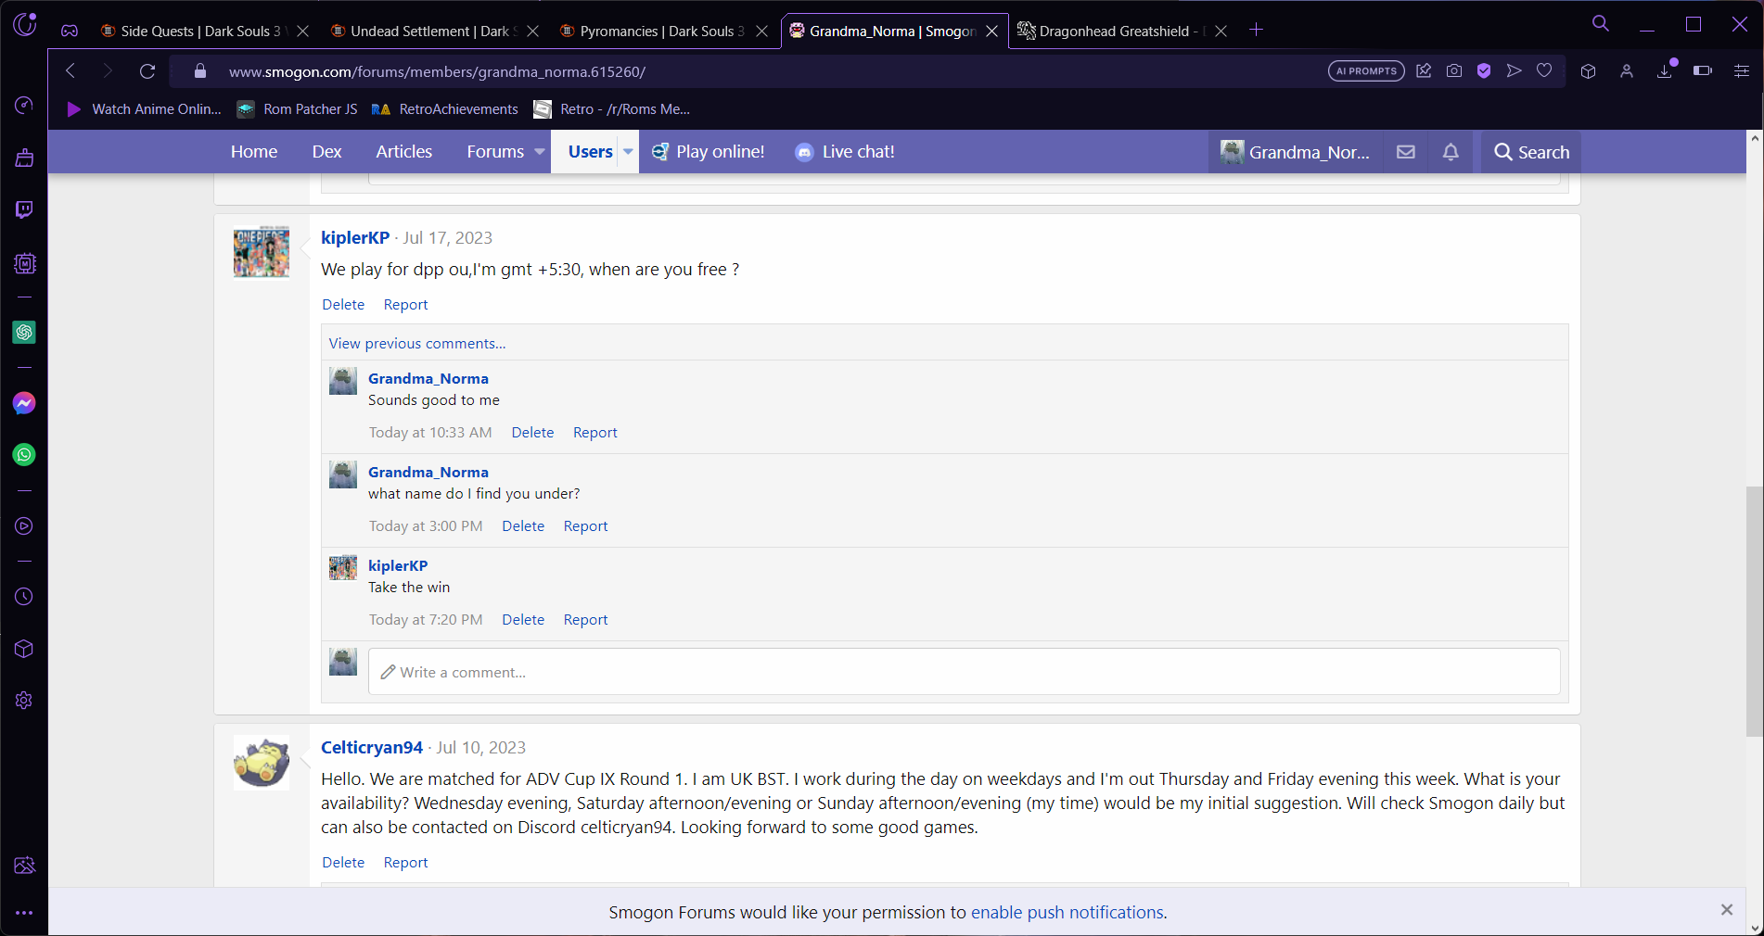Click the address bar URL
Viewport: 1764px width, 936px height.
pyautogui.click(x=437, y=71)
